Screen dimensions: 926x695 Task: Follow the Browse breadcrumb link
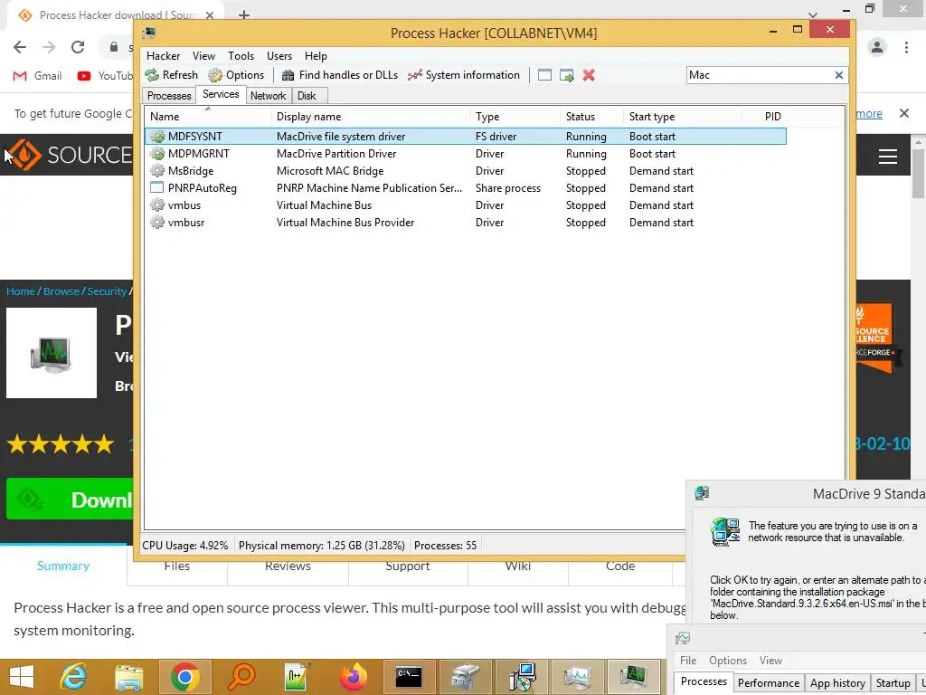click(61, 291)
